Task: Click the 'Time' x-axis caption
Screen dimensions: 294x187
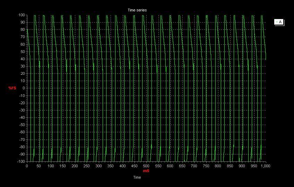Action: point(137,177)
